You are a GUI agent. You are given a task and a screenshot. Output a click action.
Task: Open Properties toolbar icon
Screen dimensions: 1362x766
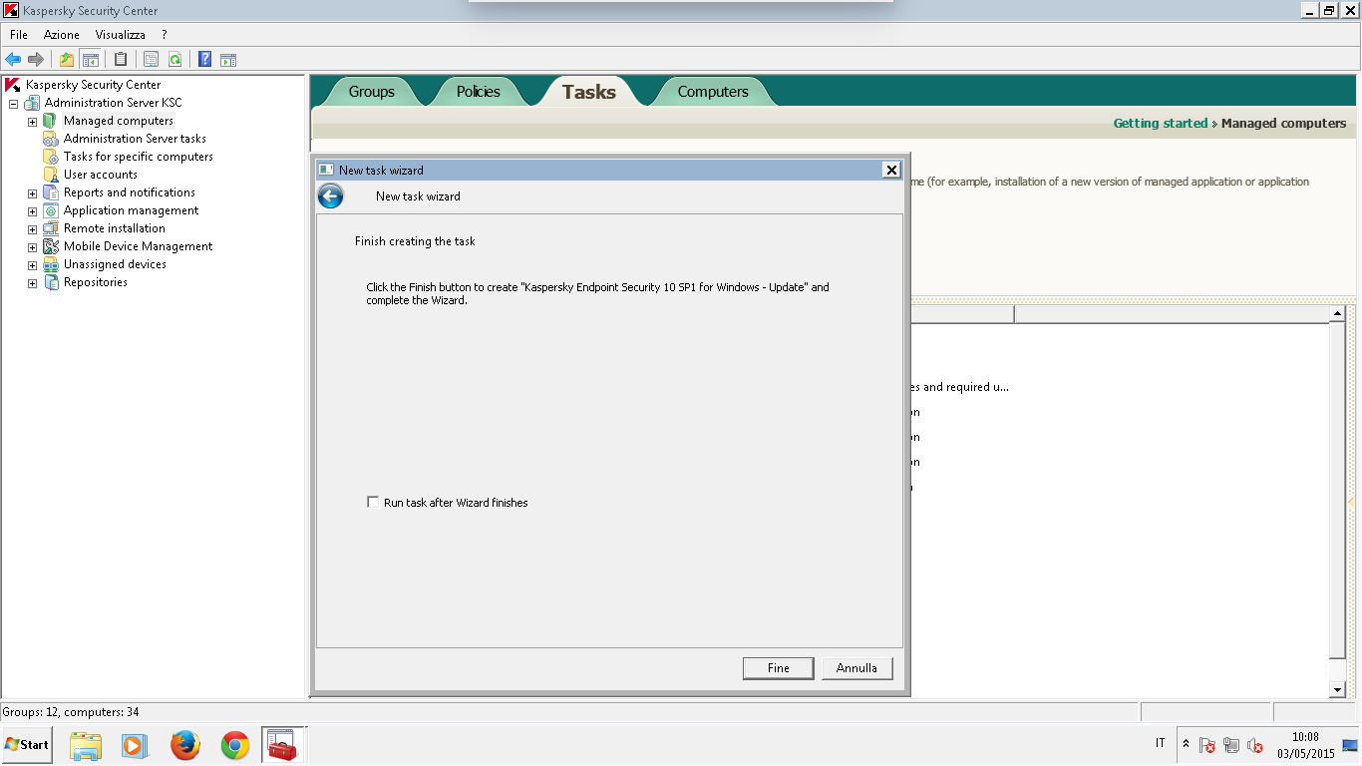(x=151, y=59)
